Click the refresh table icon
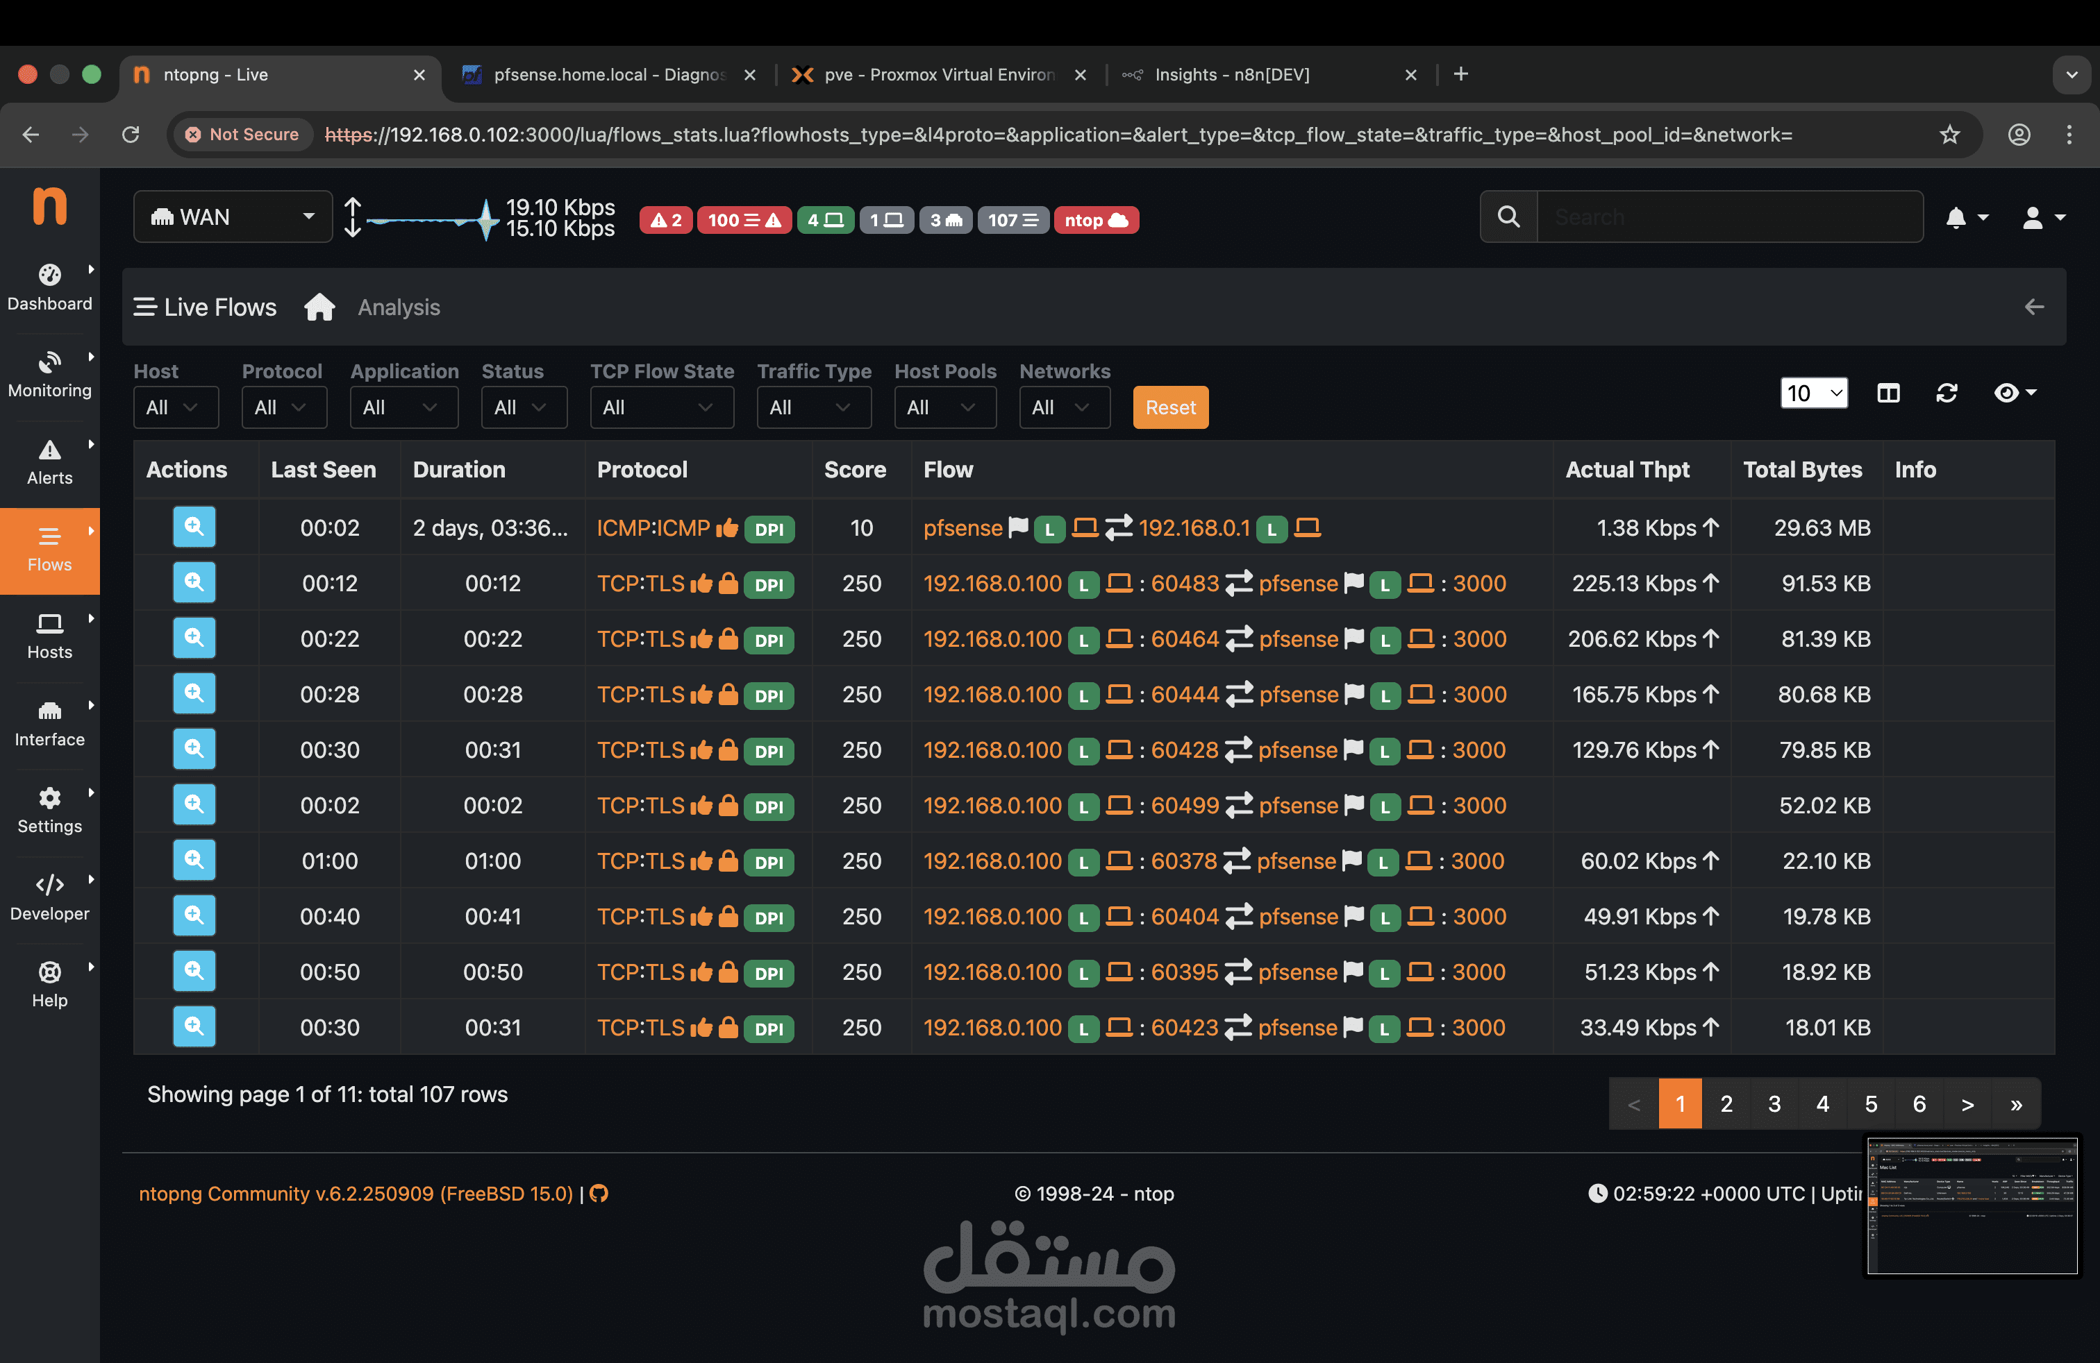 (1947, 393)
